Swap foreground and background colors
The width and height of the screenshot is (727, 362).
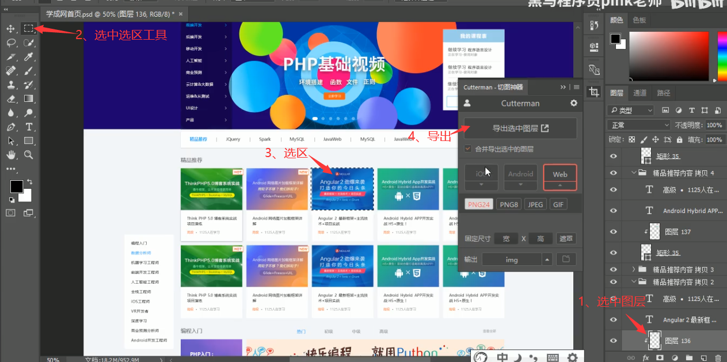coord(29,182)
